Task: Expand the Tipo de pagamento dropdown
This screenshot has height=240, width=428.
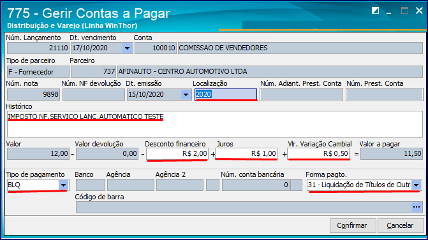Action: click(x=63, y=185)
